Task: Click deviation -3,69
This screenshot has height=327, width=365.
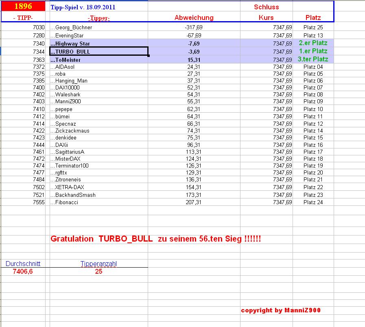Action: click(x=194, y=52)
